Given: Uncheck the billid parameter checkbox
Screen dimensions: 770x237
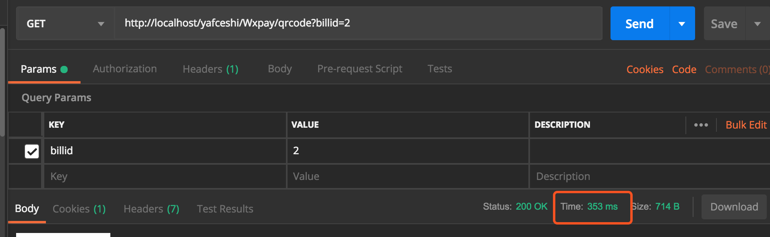Looking at the screenshot, I should tap(32, 151).
